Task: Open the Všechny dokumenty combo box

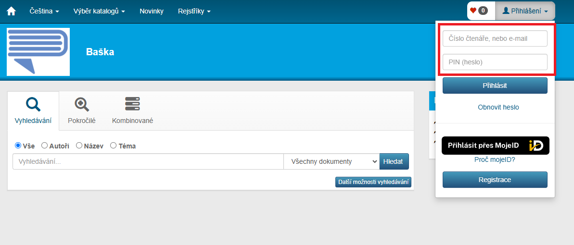Action: point(332,161)
